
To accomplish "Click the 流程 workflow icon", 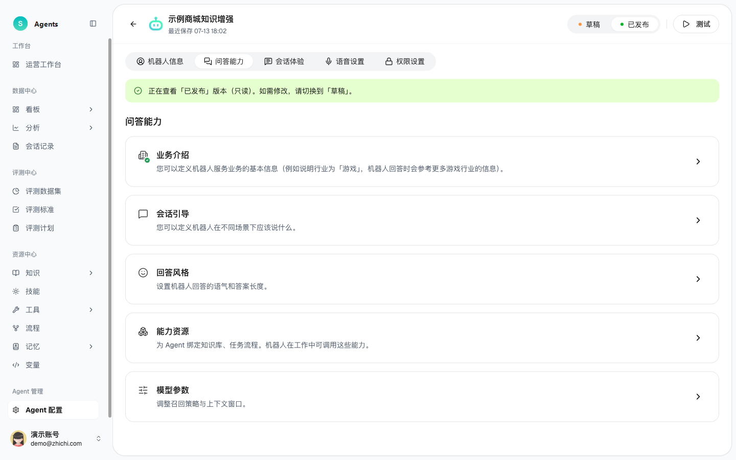I will click(x=16, y=328).
